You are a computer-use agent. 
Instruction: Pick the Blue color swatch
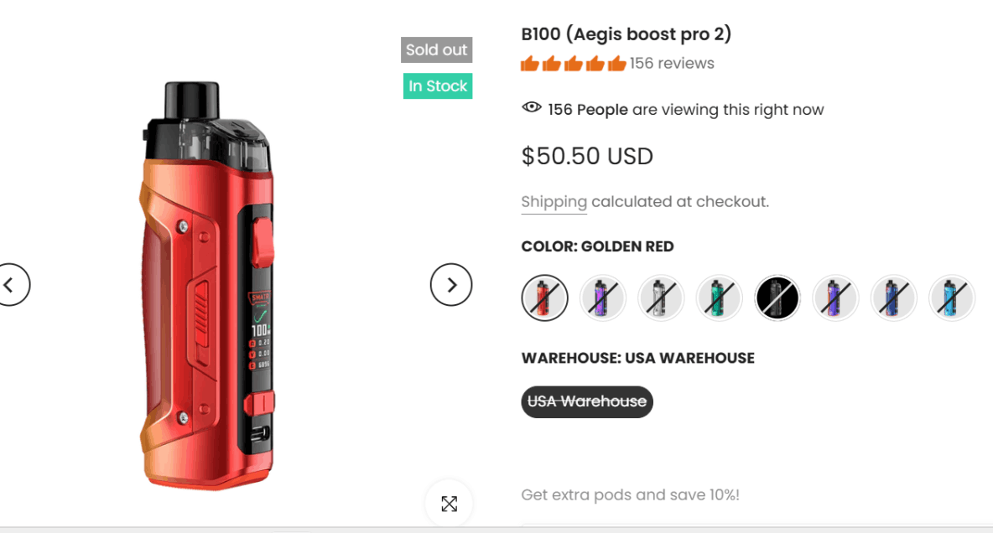[x=893, y=298]
